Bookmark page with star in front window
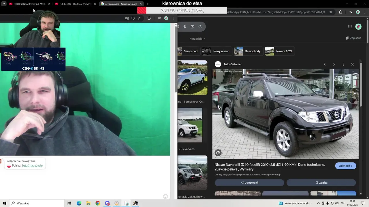 pos(139,18)
